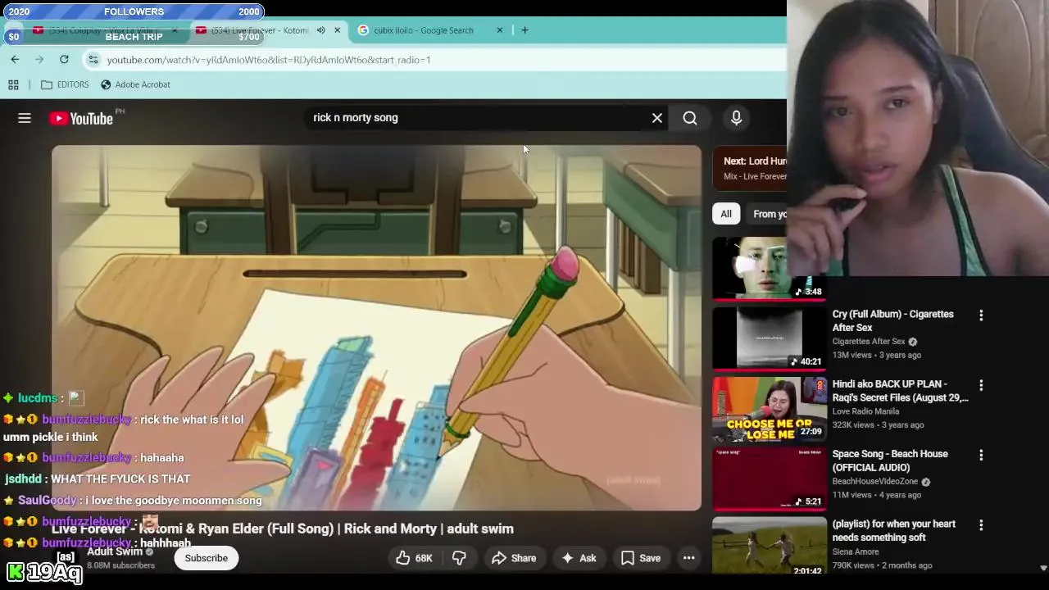Click the video title Live Forever - Kotomi & Ryan Elder
Screen dimensions: 1049x590
(283, 529)
